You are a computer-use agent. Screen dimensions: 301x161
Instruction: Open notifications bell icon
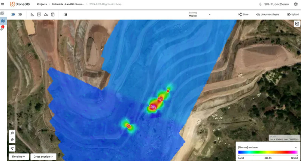tap(260, 4)
